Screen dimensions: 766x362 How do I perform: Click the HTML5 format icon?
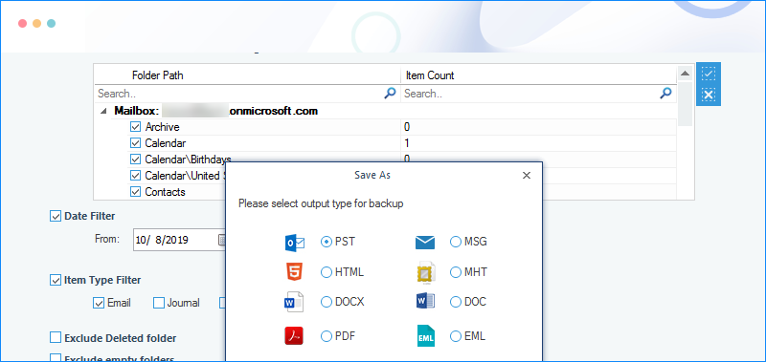[295, 272]
